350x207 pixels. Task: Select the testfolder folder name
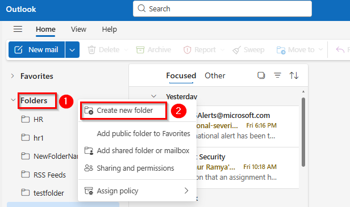tap(49, 193)
